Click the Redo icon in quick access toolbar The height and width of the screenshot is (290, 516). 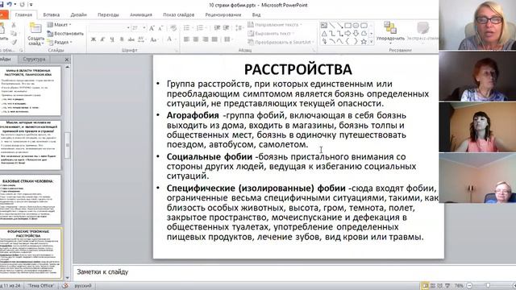coord(23,5)
